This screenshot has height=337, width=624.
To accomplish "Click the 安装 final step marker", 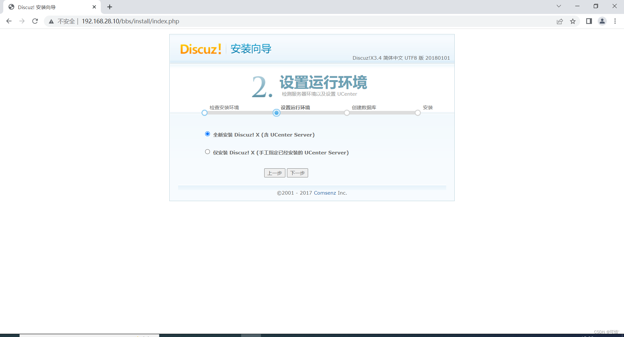I will (x=418, y=113).
